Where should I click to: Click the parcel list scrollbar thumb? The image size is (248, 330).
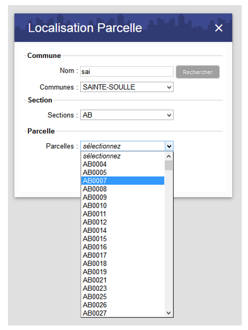pyautogui.click(x=168, y=165)
